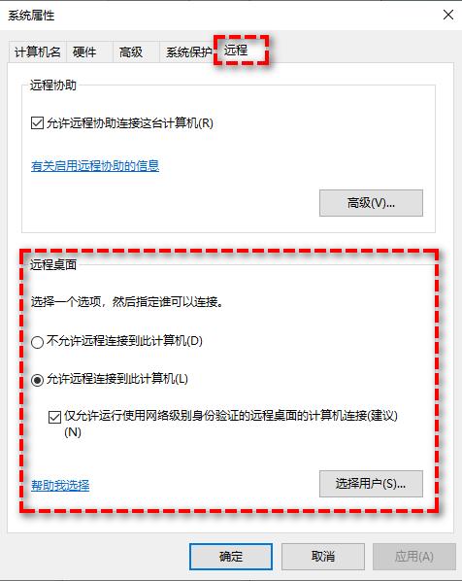Image resolution: width=462 pixels, height=581 pixels.
Task: Click the 系统属性 title bar text
Action: click(x=31, y=16)
